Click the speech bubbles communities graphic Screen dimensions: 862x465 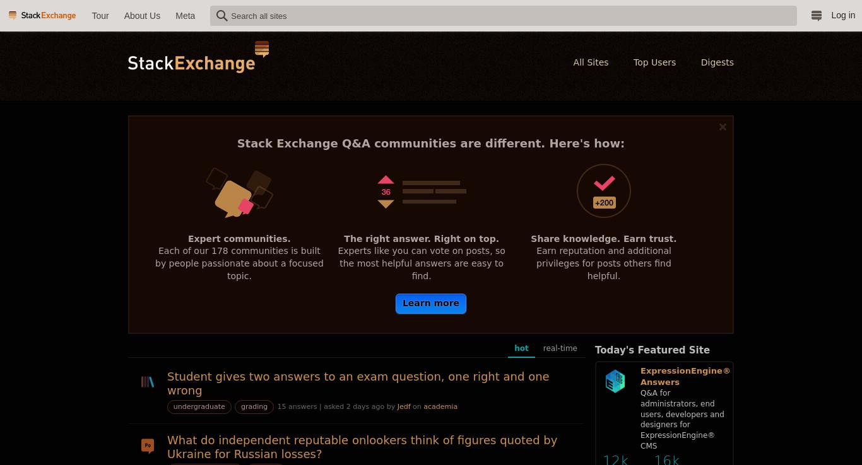[x=239, y=192]
